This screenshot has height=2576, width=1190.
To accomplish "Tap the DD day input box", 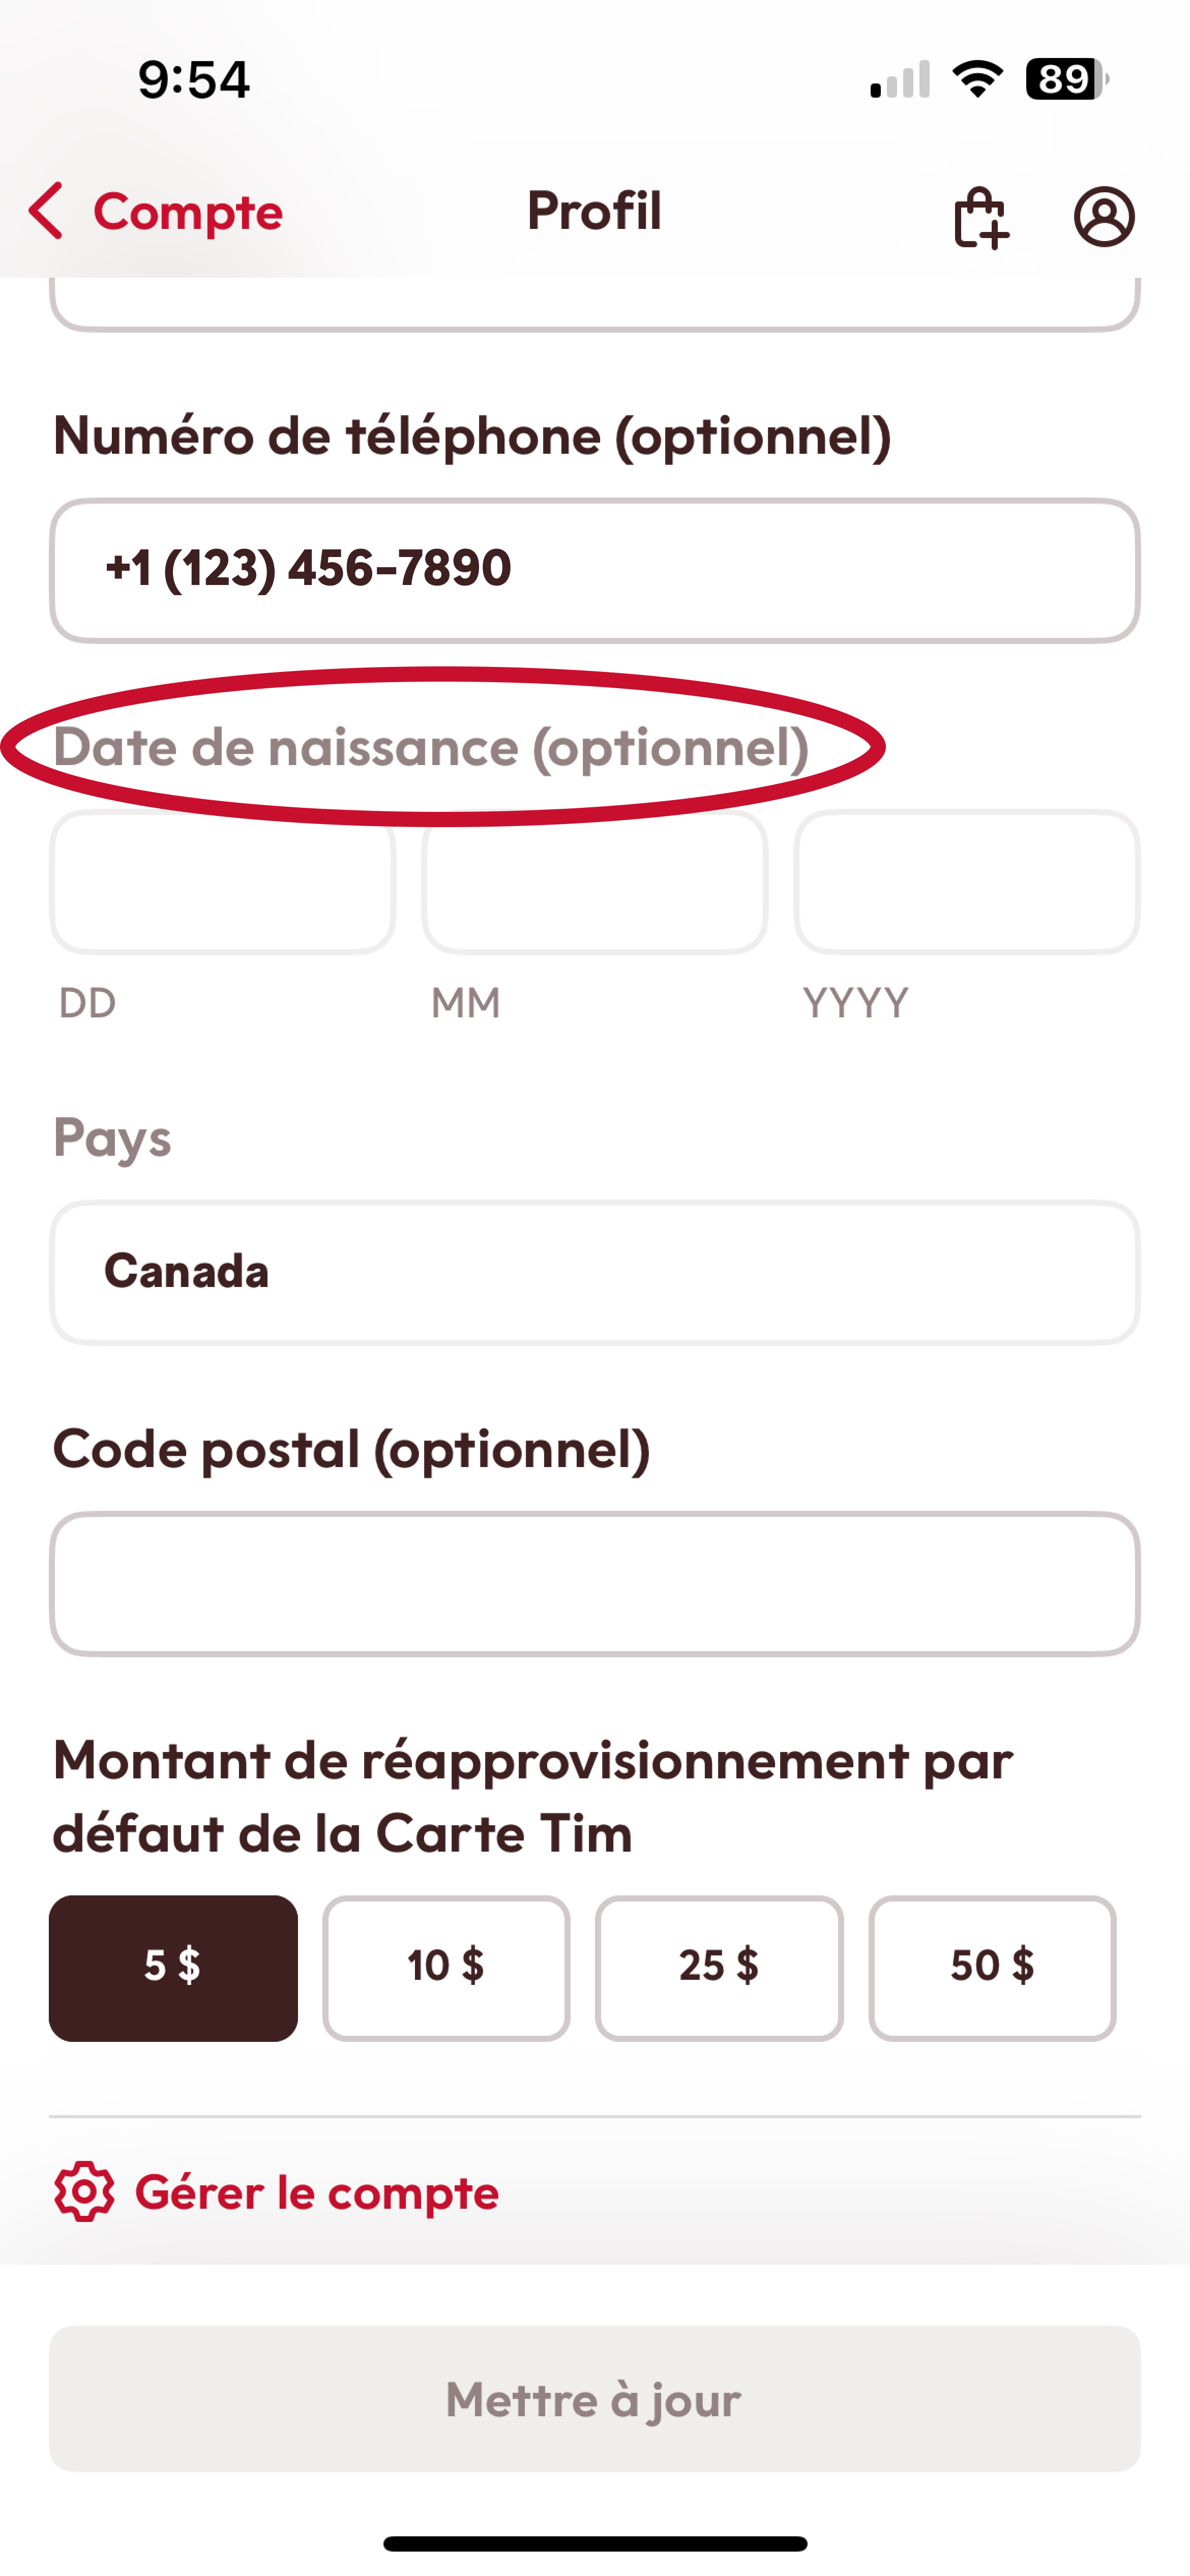I will (222, 882).
